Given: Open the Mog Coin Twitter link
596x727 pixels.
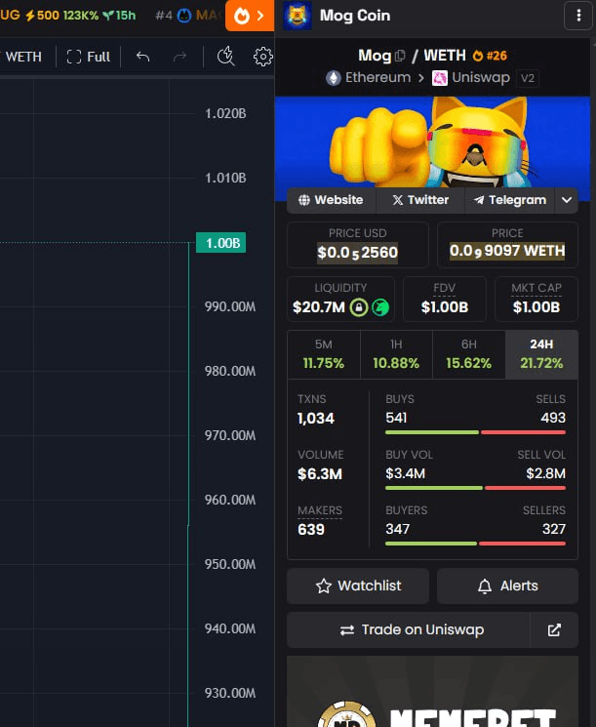Looking at the screenshot, I should point(420,200).
